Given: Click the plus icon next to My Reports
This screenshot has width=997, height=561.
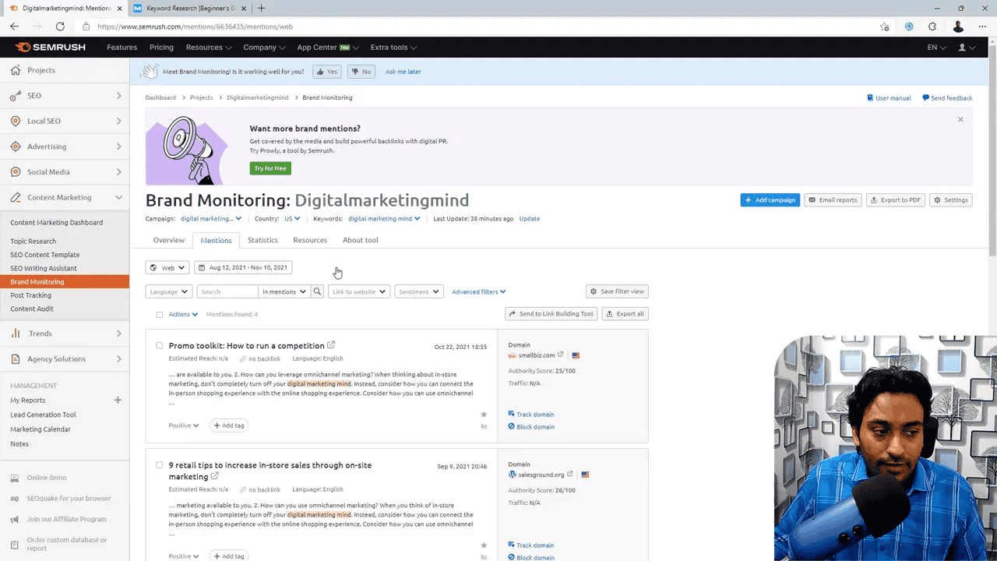Looking at the screenshot, I should (118, 400).
